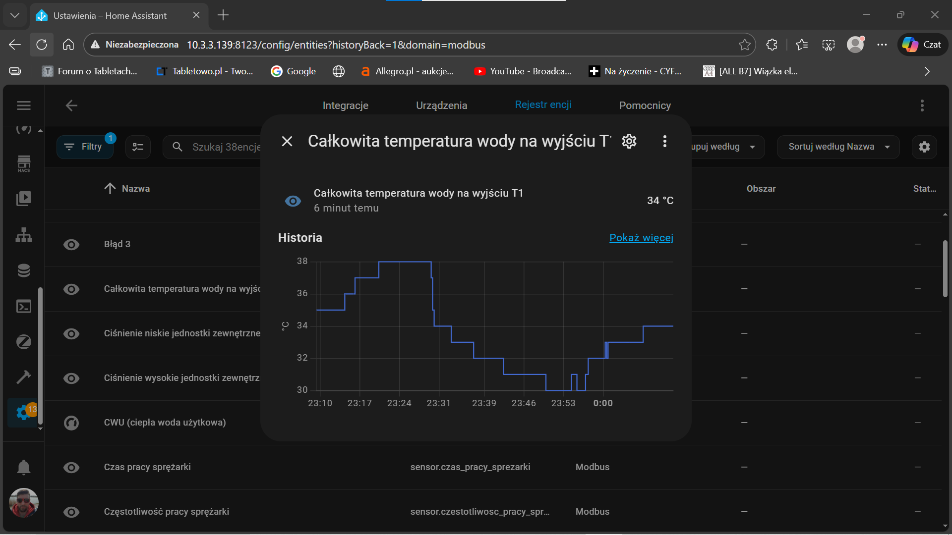Click eye icon of Błąd 3 row
The image size is (952, 535).
pyautogui.click(x=71, y=244)
